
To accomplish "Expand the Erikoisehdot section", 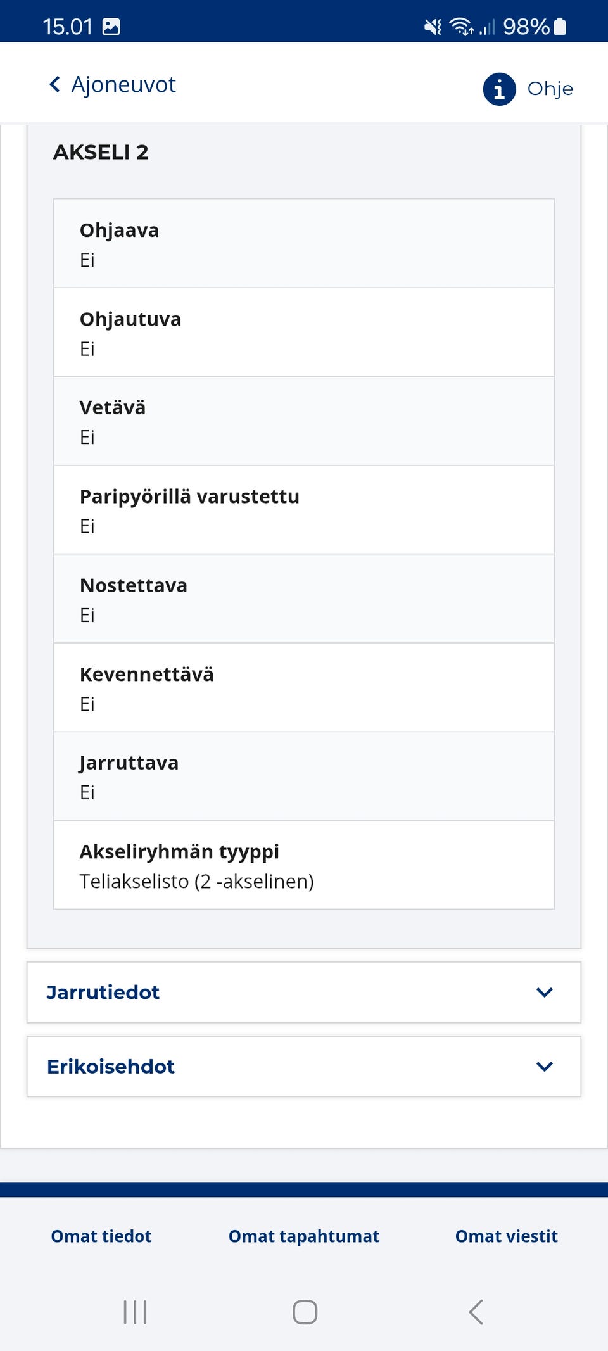I will coord(304,1067).
